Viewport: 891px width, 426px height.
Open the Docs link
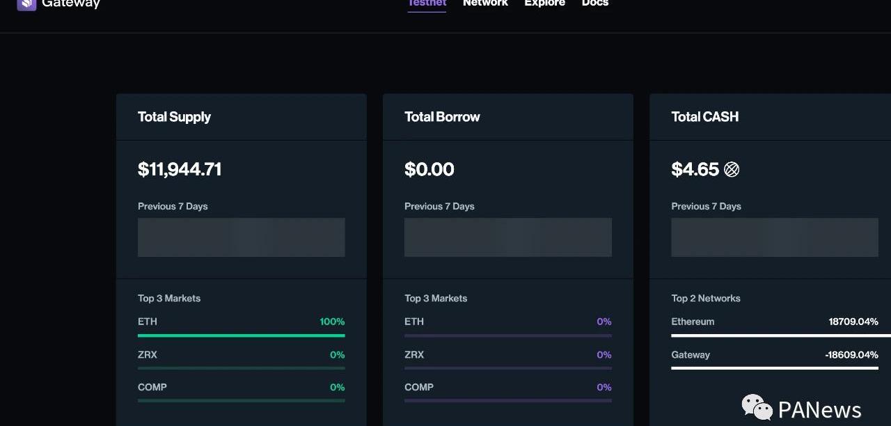click(x=595, y=3)
